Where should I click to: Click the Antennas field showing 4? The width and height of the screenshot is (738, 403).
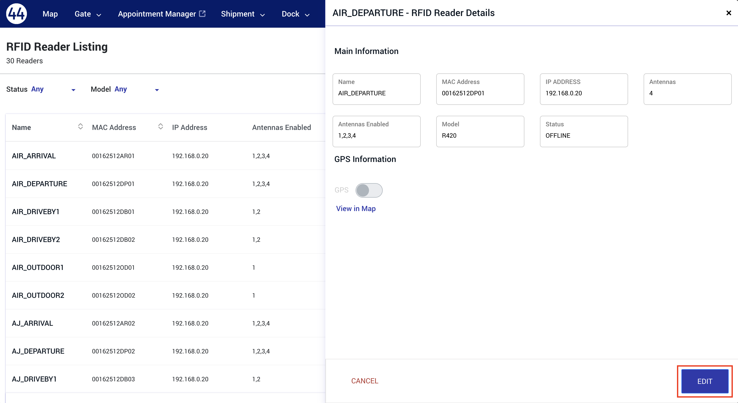(x=688, y=89)
